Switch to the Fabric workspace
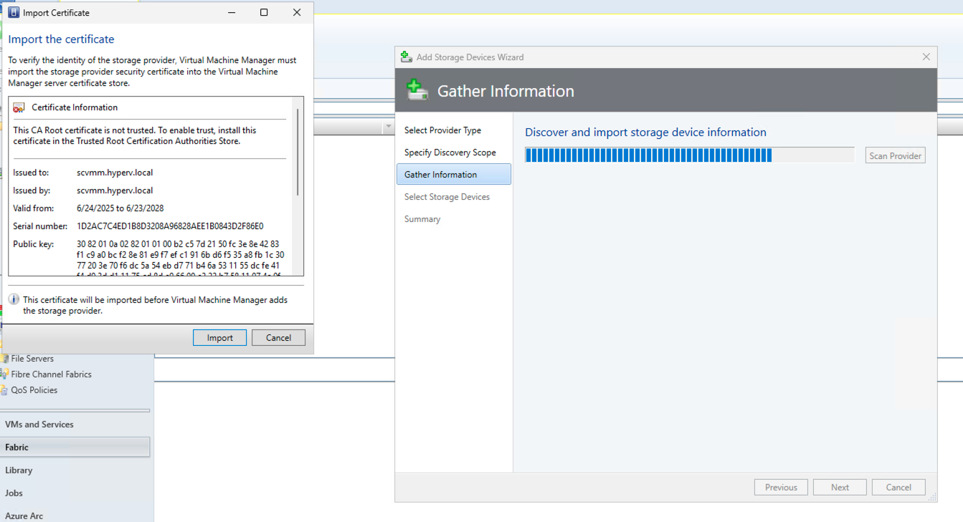Image resolution: width=963 pixels, height=522 pixels. point(75,448)
